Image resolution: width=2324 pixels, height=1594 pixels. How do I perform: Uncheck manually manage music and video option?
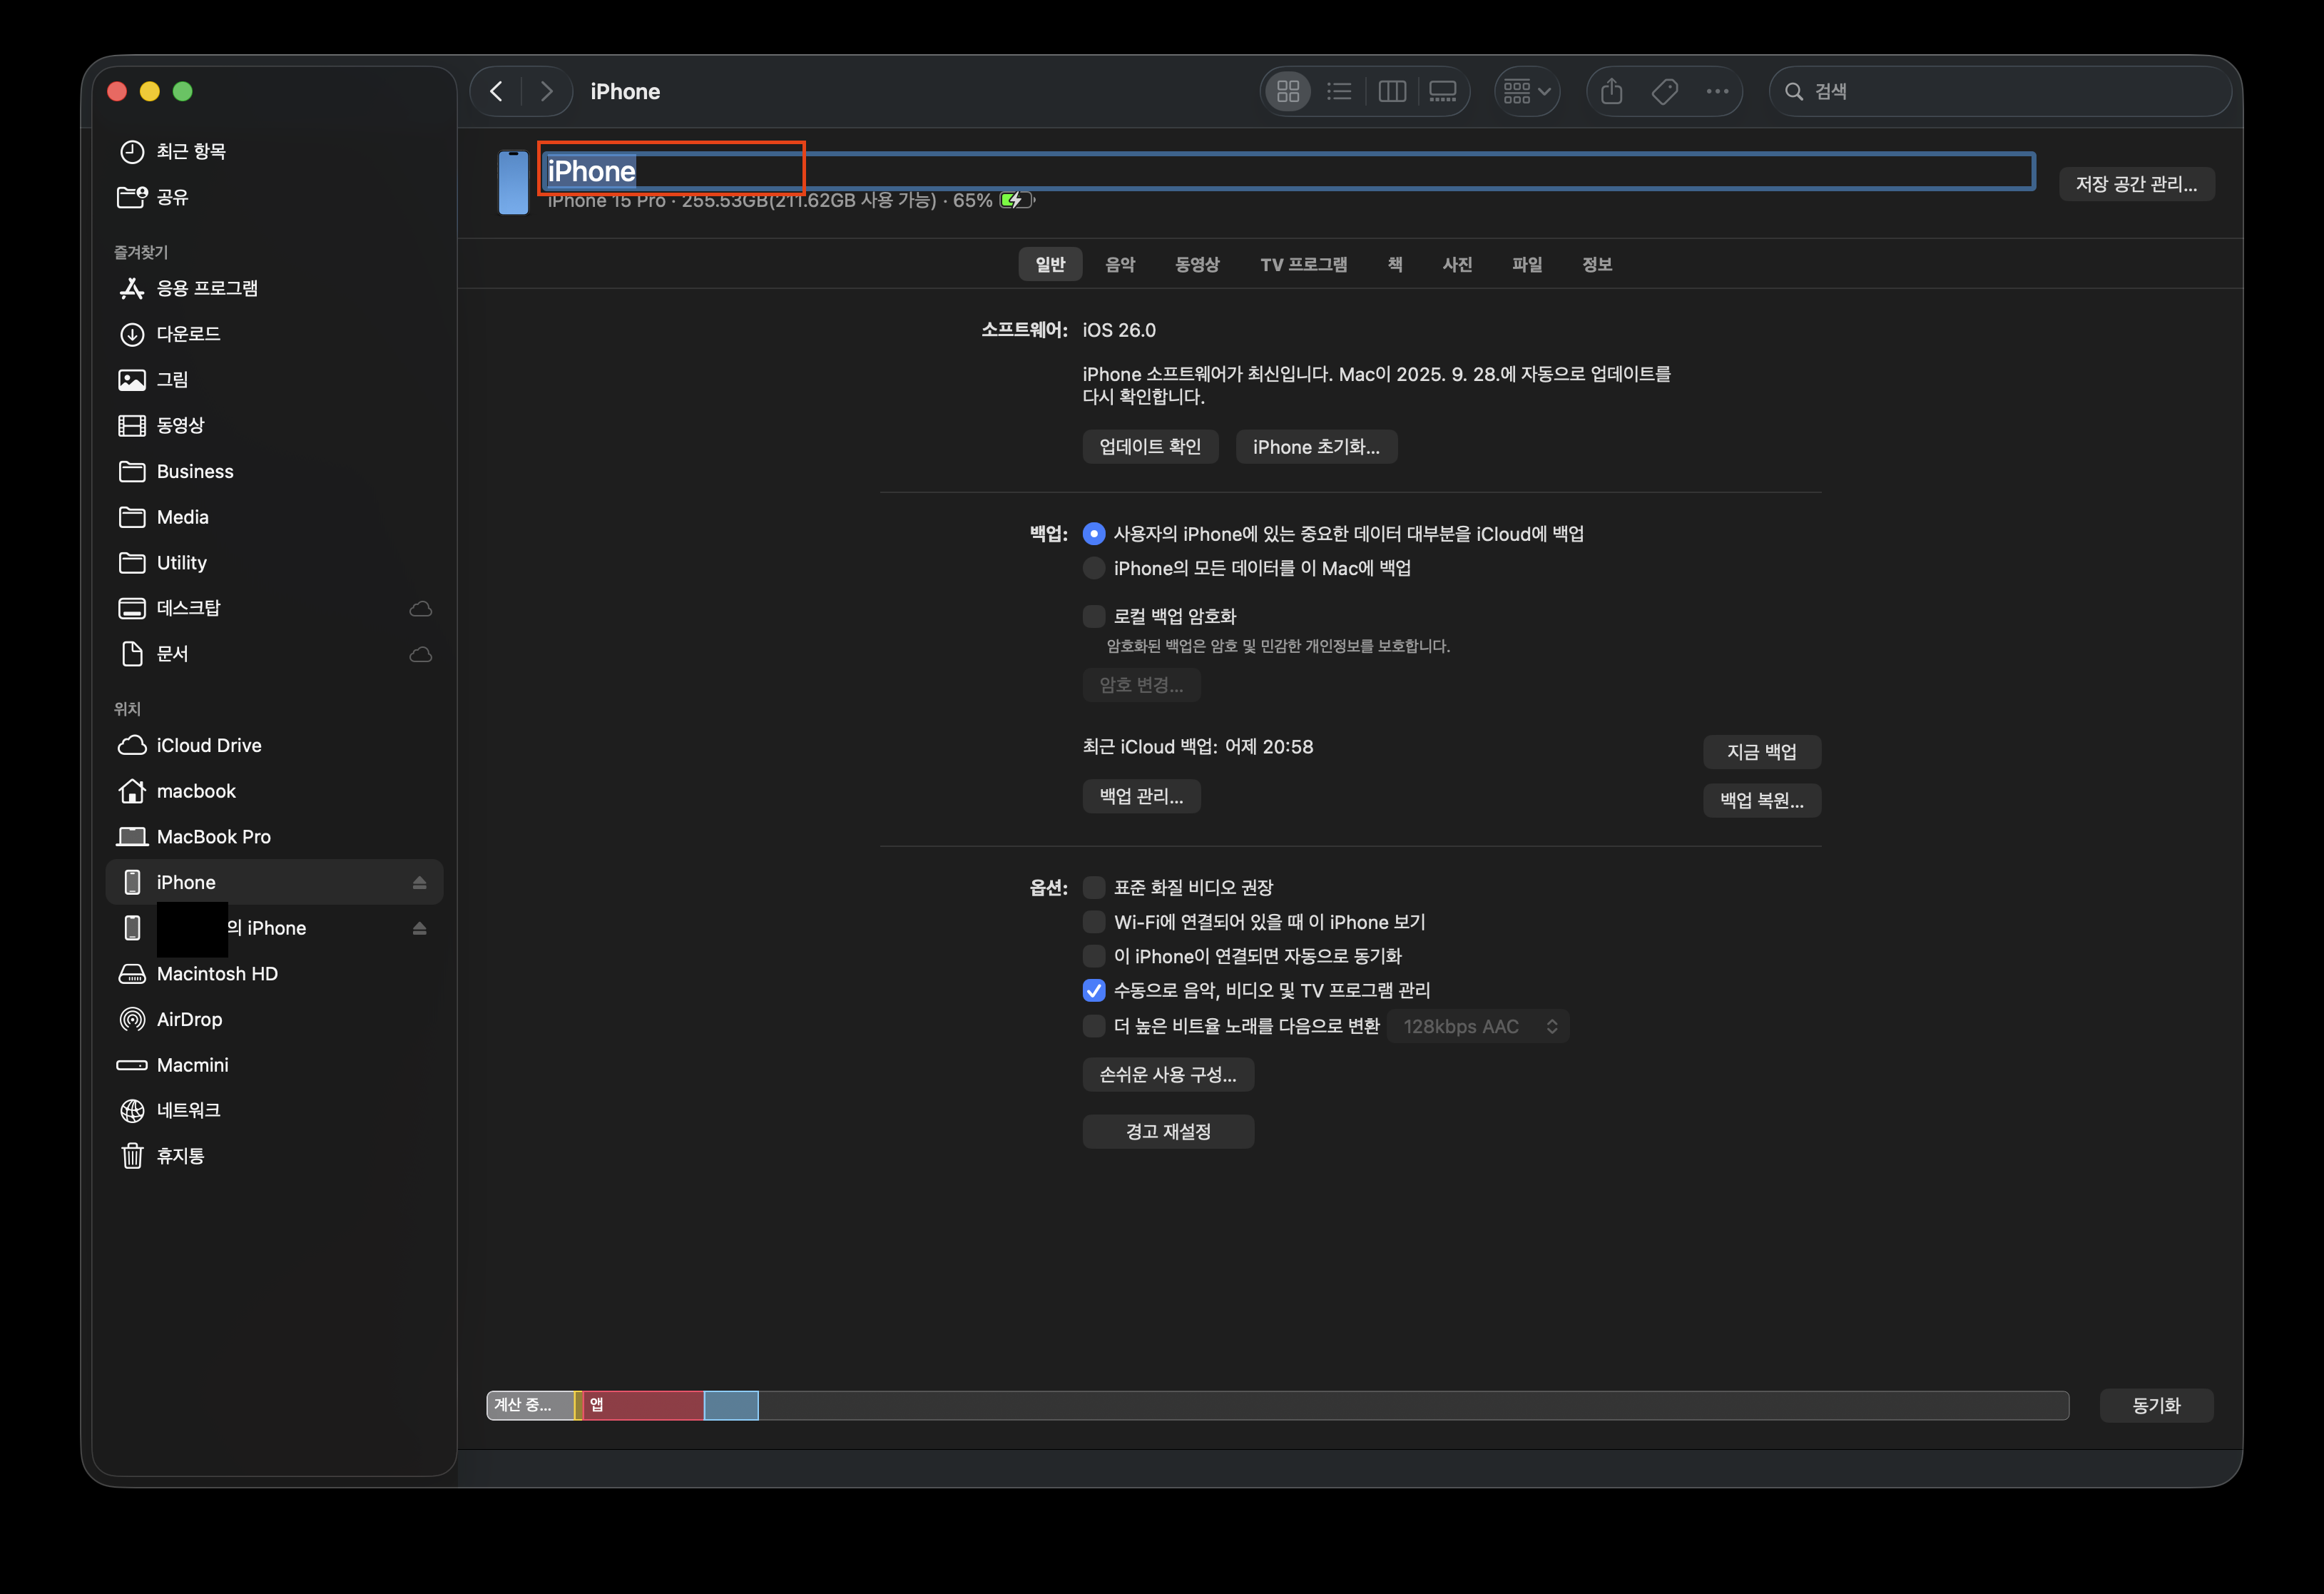click(1094, 990)
